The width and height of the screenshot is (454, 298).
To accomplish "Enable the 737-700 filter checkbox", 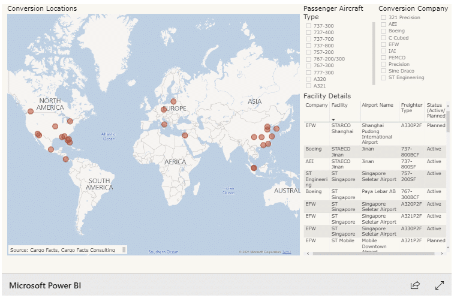I will tap(308, 39).
